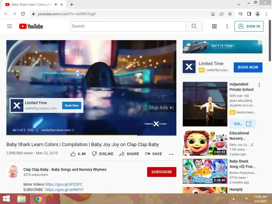Click ad info icon on banner
Image resolution: width=272 pixels, height=204 pixels.
coord(260,42)
